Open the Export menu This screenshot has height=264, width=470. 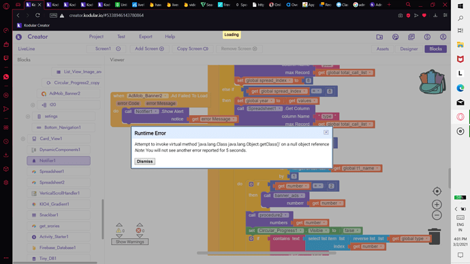[145, 37]
